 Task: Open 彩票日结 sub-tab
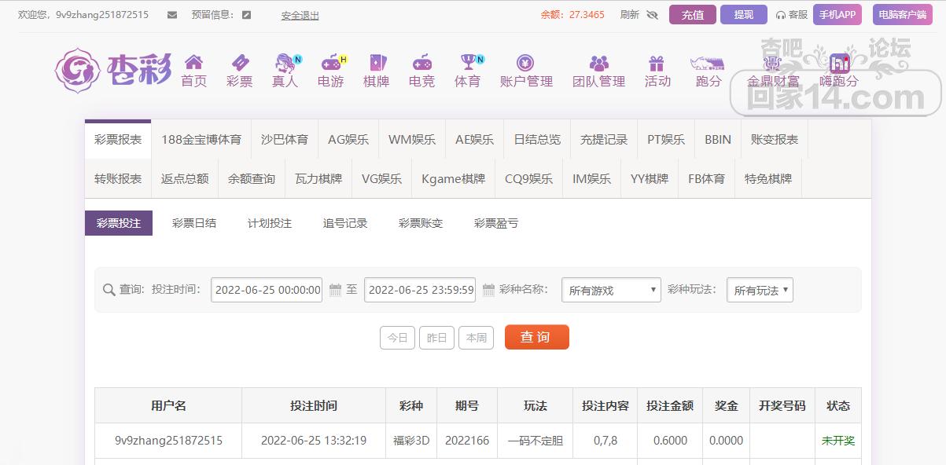(194, 223)
